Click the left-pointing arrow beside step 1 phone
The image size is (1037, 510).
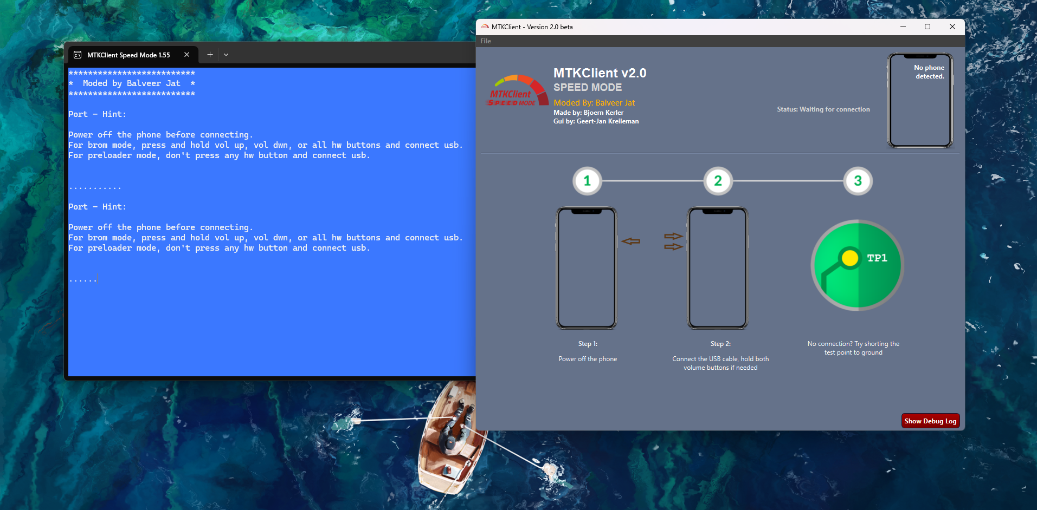[x=630, y=241]
